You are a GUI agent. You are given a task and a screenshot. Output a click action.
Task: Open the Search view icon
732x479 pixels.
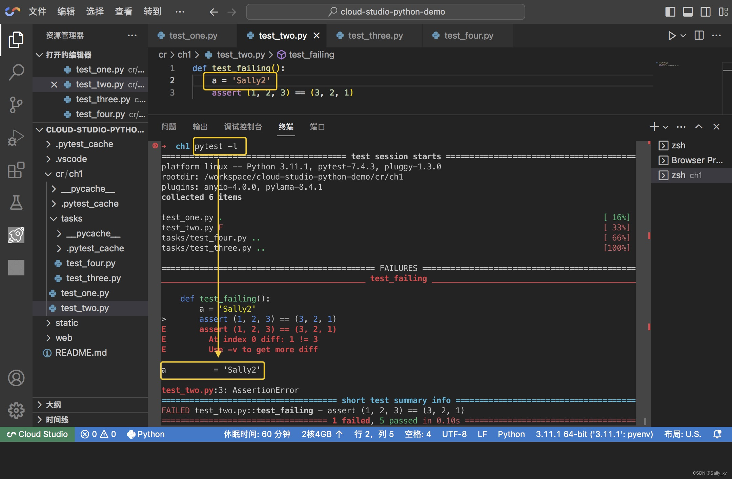point(16,72)
